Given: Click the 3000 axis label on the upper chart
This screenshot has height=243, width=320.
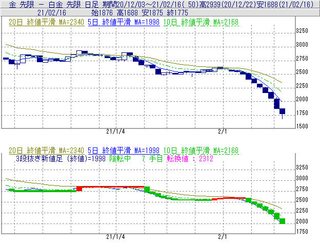Looking at the screenshot, I should click(x=302, y=45).
